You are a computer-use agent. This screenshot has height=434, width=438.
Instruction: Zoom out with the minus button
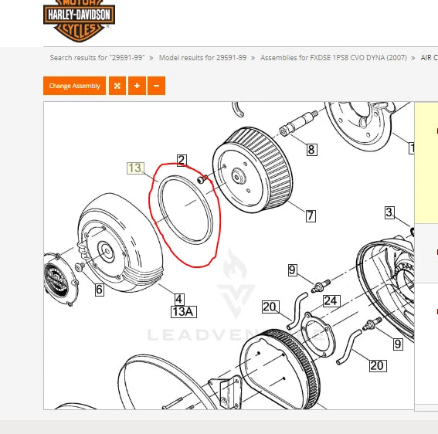point(156,86)
